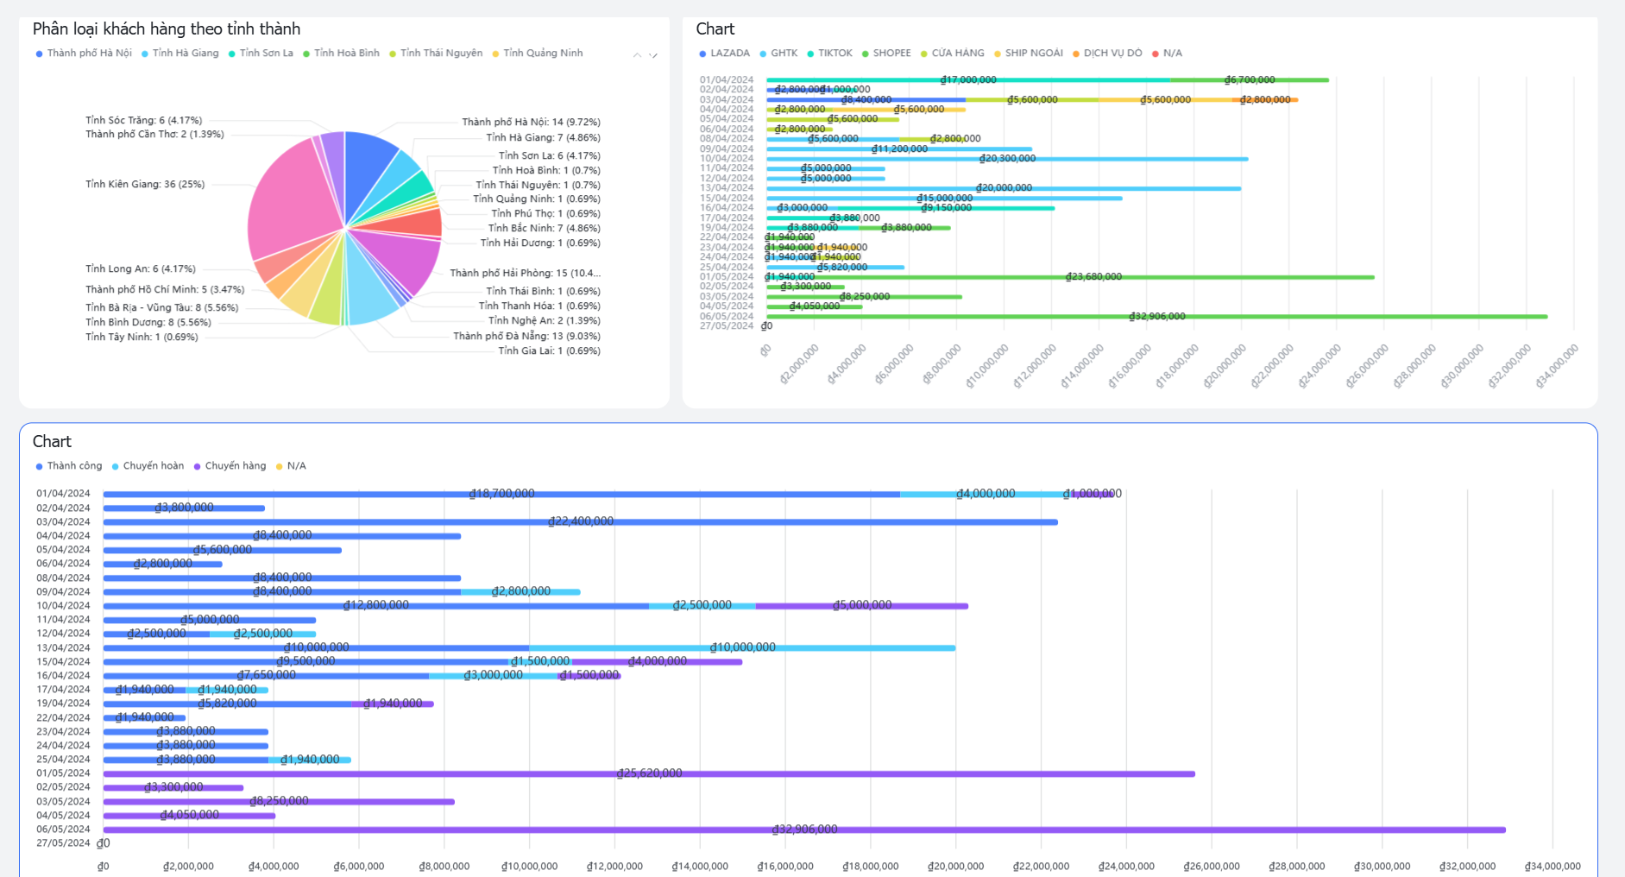This screenshot has height=877, width=1625.
Task: Toggle Tỉnh Thái Nguyên legend item
Action: tap(436, 54)
